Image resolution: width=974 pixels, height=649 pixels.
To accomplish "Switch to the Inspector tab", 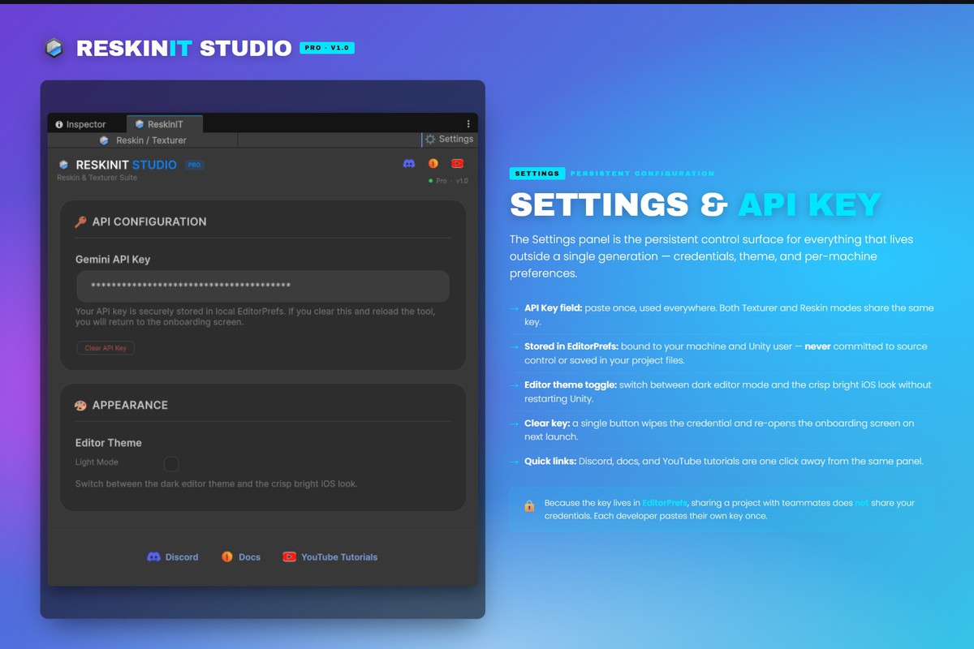I will 81,124.
